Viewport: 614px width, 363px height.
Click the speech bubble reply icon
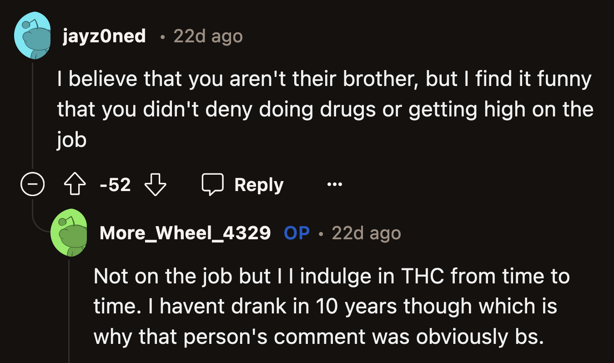[213, 184]
